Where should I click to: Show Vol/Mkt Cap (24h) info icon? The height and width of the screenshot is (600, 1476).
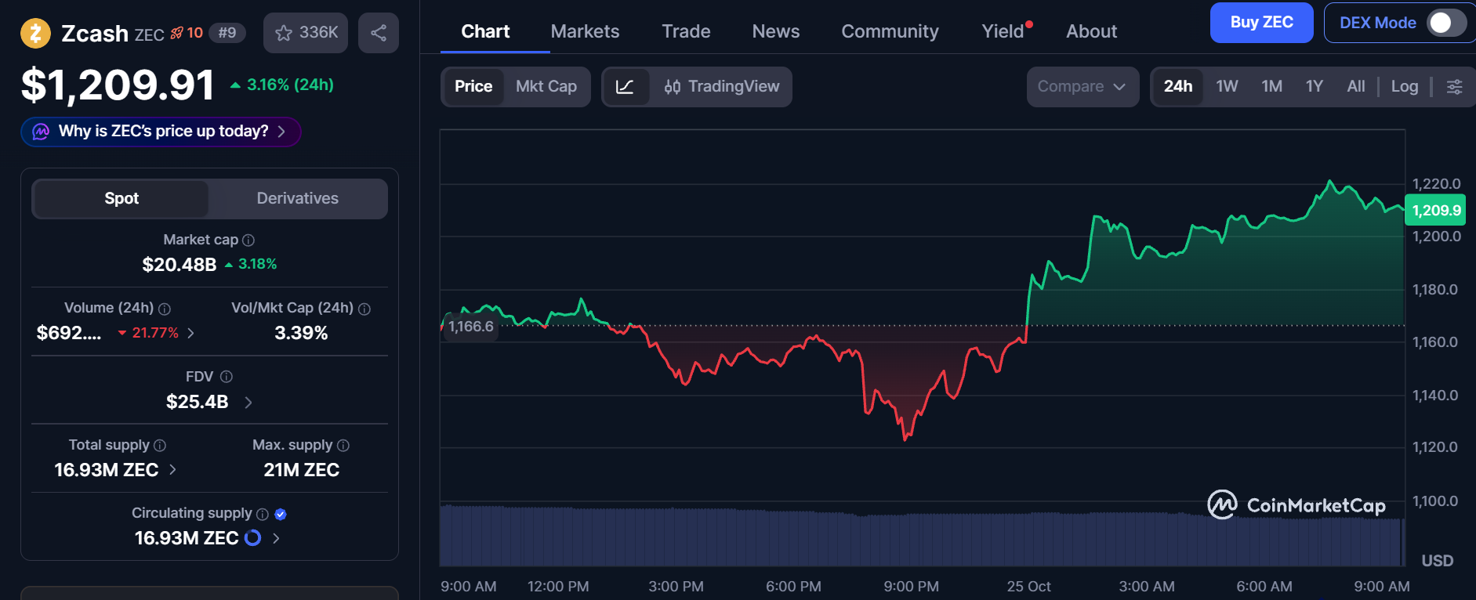[364, 309]
